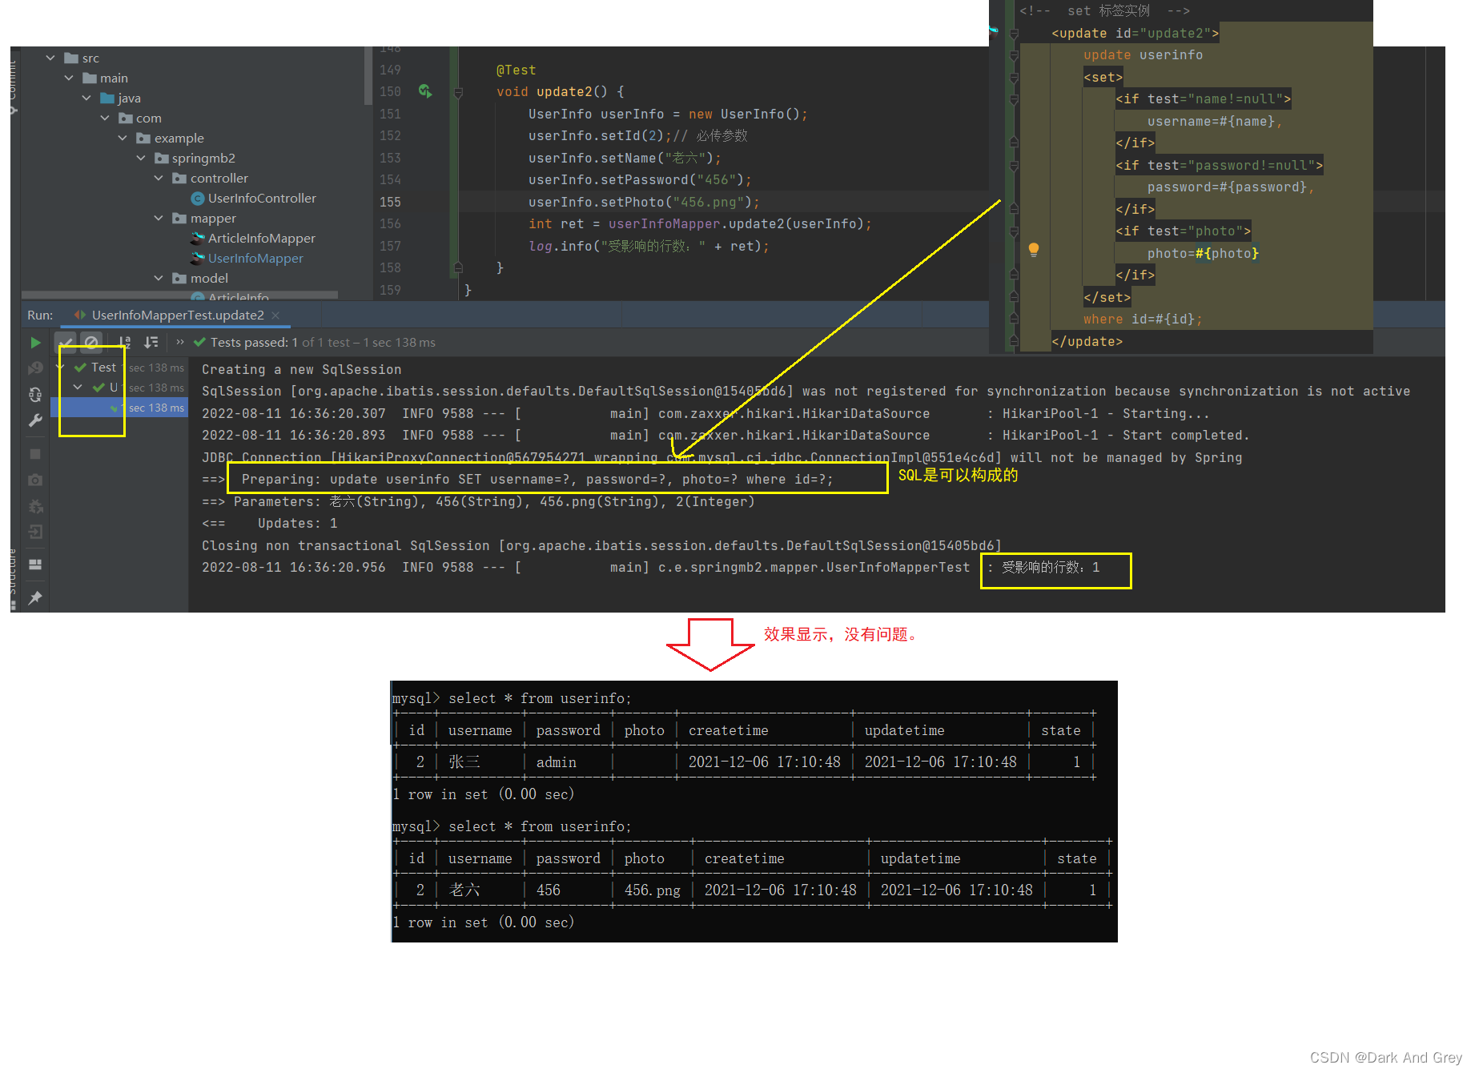The width and height of the screenshot is (1475, 1073).
Task: Click fold marker beside update2 XML tag
Action: point(1014,34)
